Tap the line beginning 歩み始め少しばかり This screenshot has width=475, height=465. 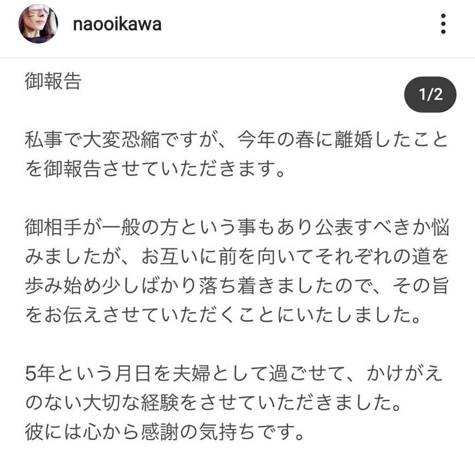click(x=237, y=286)
